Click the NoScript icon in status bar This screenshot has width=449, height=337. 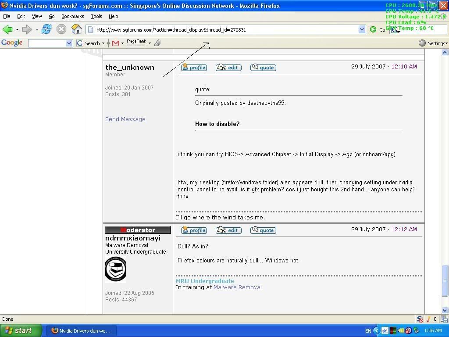point(420,319)
